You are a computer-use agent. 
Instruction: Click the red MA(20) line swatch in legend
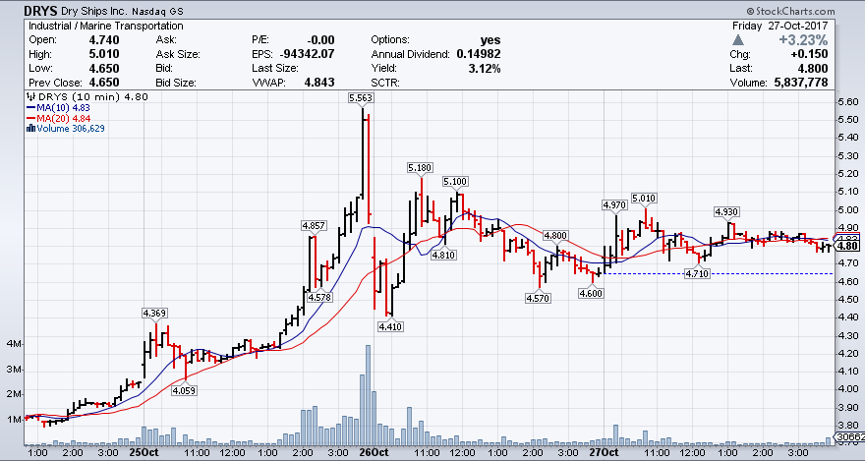point(31,118)
